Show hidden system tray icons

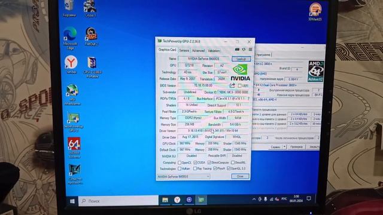[254, 199]
